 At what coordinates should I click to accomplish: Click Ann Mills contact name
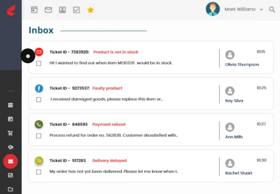pyautogui.click(x=234, y=137)
